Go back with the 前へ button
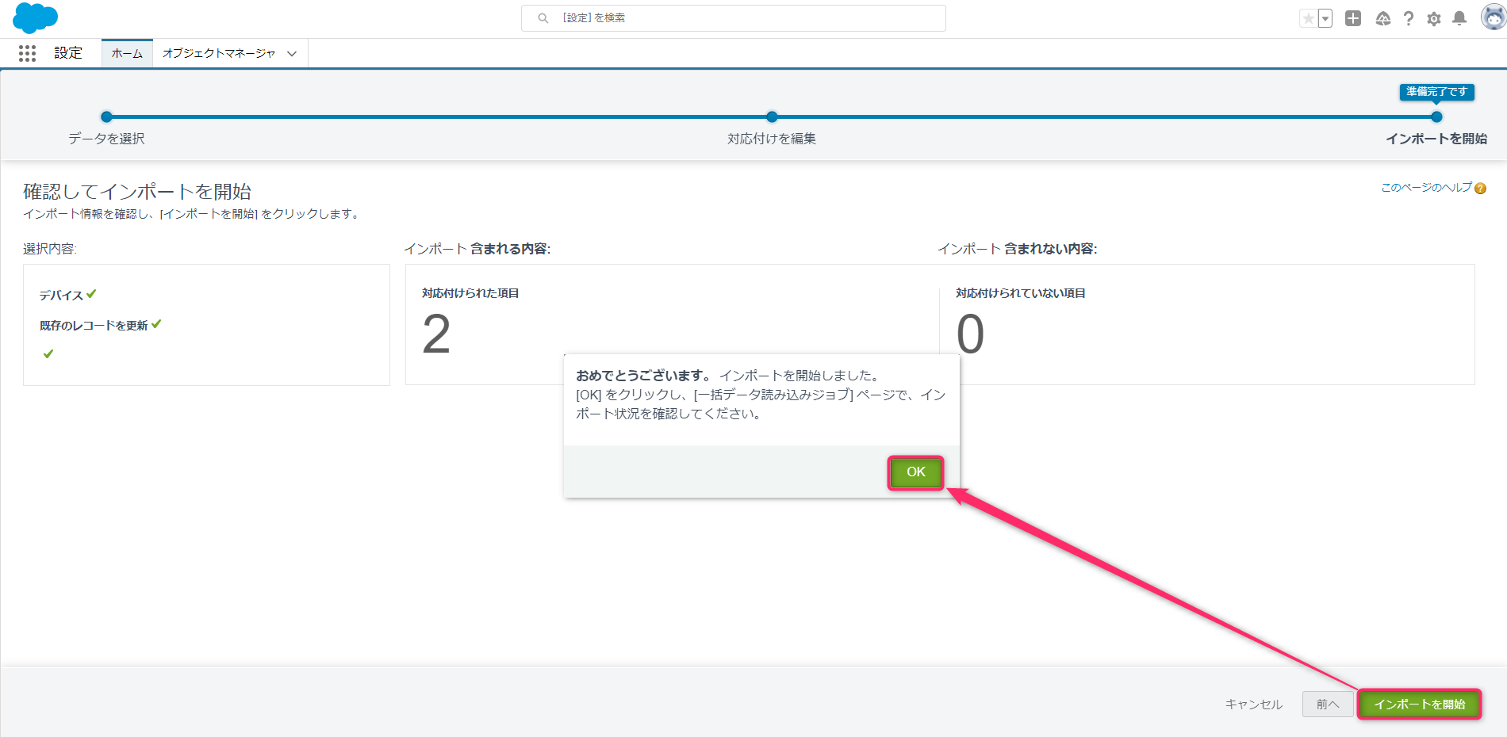 1328,705
